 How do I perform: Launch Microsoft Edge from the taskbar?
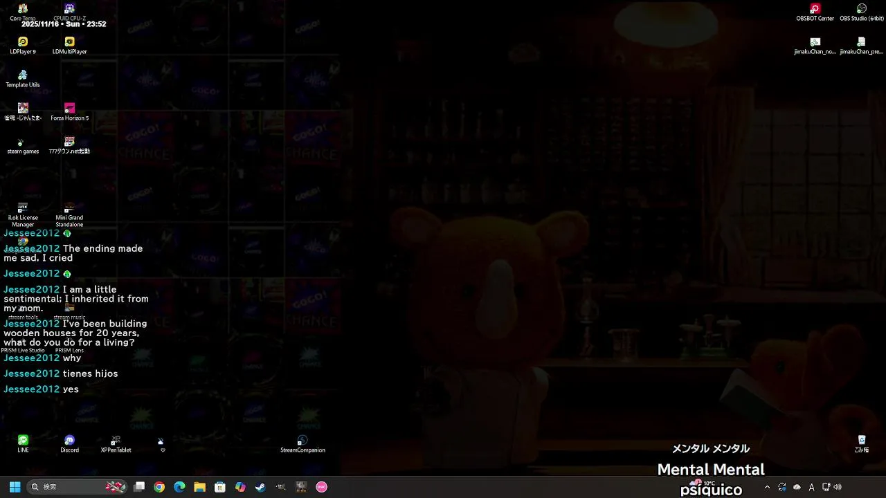point(179,487)
